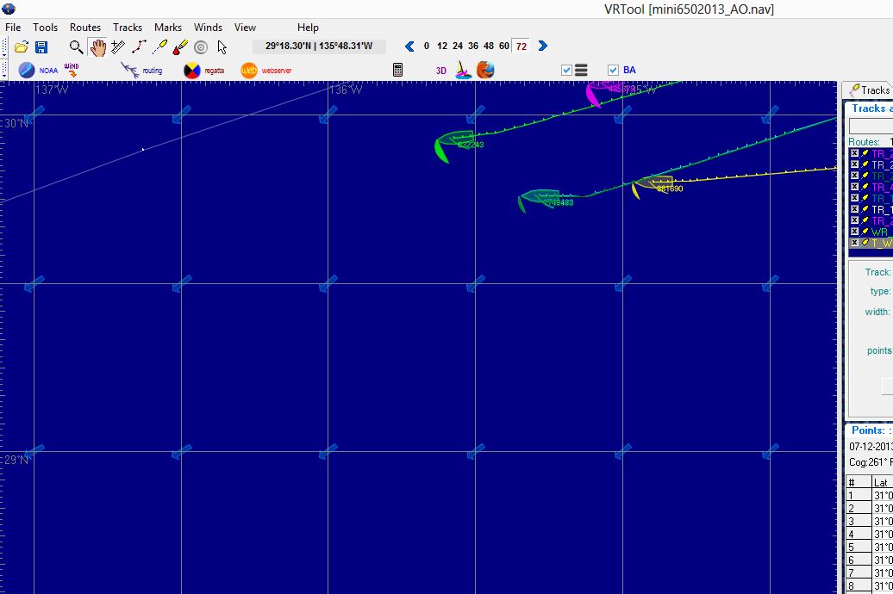Select the arrow pointer tool
Image resolution: width=893 pixels, height=594 pixels.
click(x=222, y=47)
